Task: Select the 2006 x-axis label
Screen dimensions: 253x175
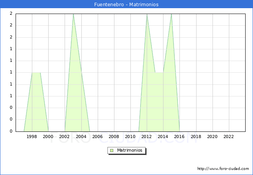Action: 97,136
